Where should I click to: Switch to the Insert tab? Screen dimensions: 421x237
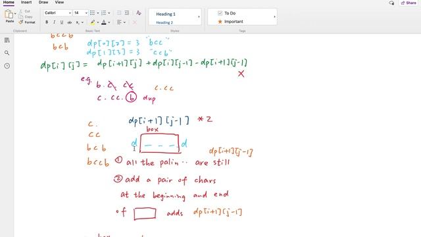click(26, 2)
